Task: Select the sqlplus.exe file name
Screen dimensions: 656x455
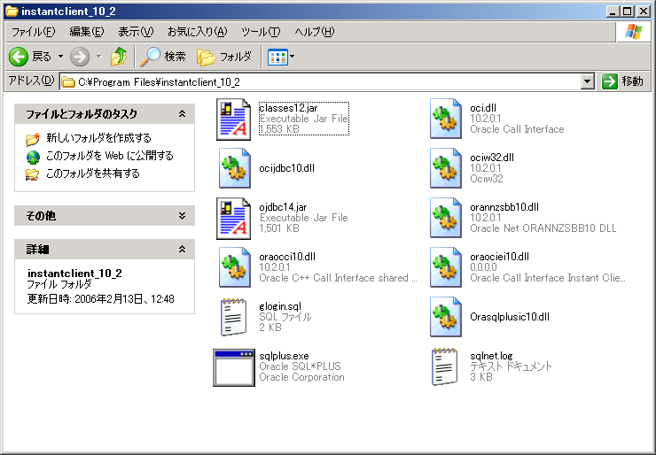Action: (284, 356)
